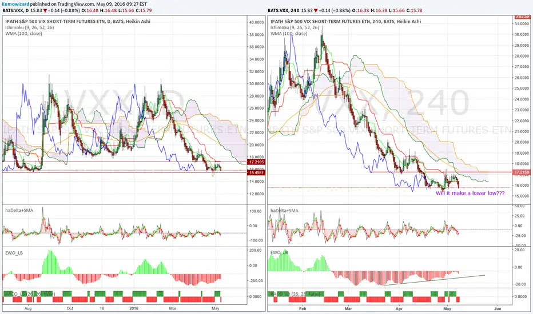
Task: Click the 17.2105 price label on daily chart
Action: coord(256,162)
